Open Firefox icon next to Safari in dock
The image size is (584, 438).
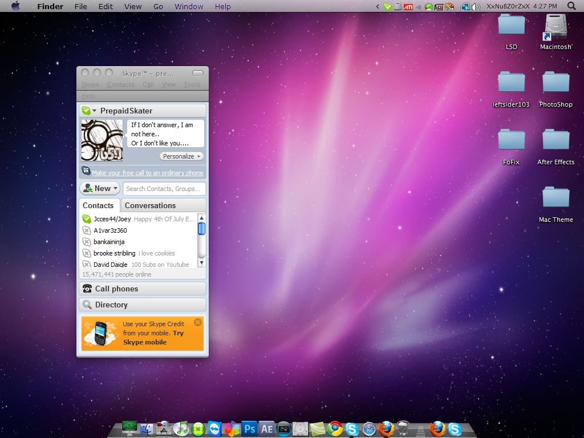pyautogui.click(x=386, y=429)
